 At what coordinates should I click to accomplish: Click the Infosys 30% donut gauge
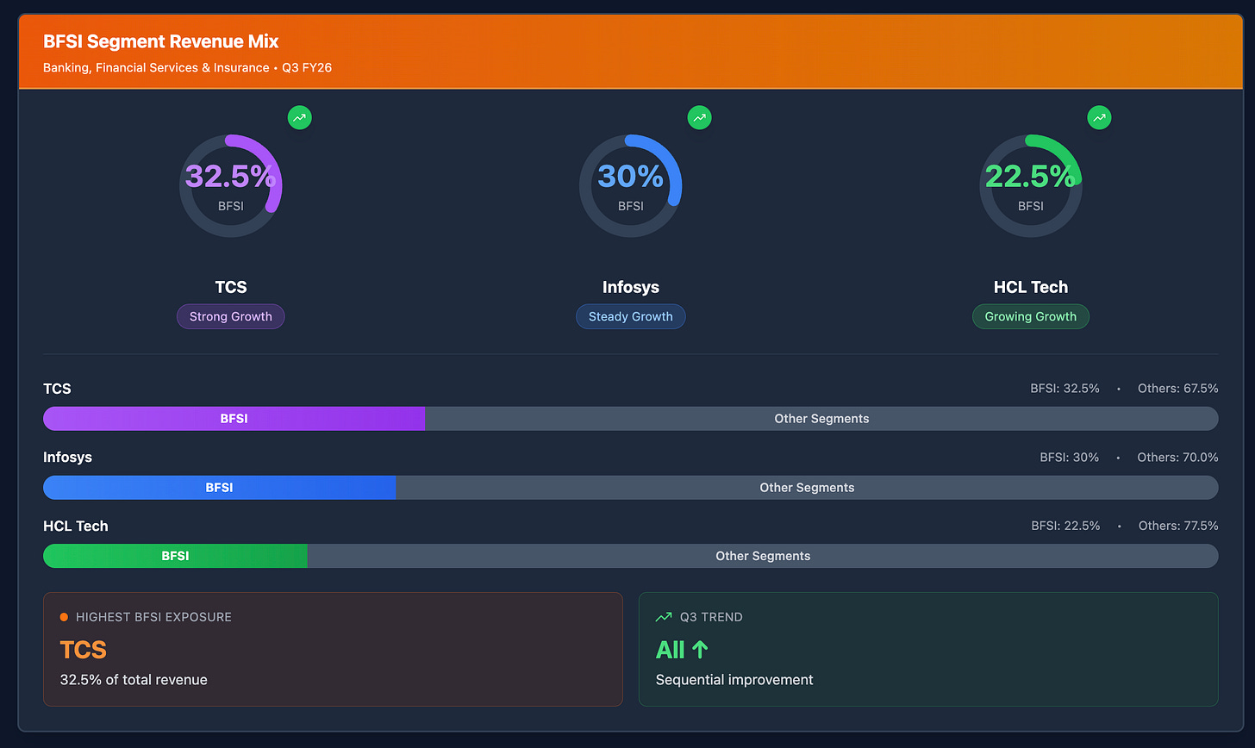coord(631,186)
